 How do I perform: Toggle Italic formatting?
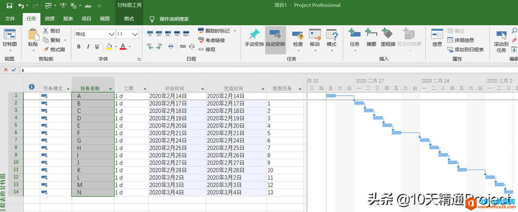[x=88, y=47]
